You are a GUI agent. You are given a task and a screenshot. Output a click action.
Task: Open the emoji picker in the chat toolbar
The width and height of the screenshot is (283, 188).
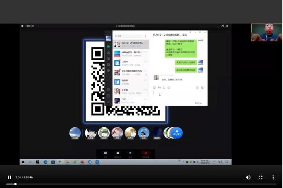[x=154, y=88]
